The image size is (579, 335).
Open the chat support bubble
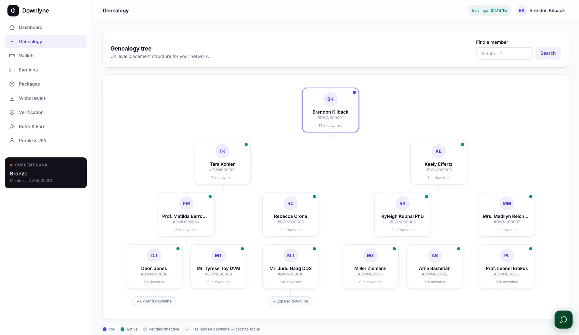(563, 320)
